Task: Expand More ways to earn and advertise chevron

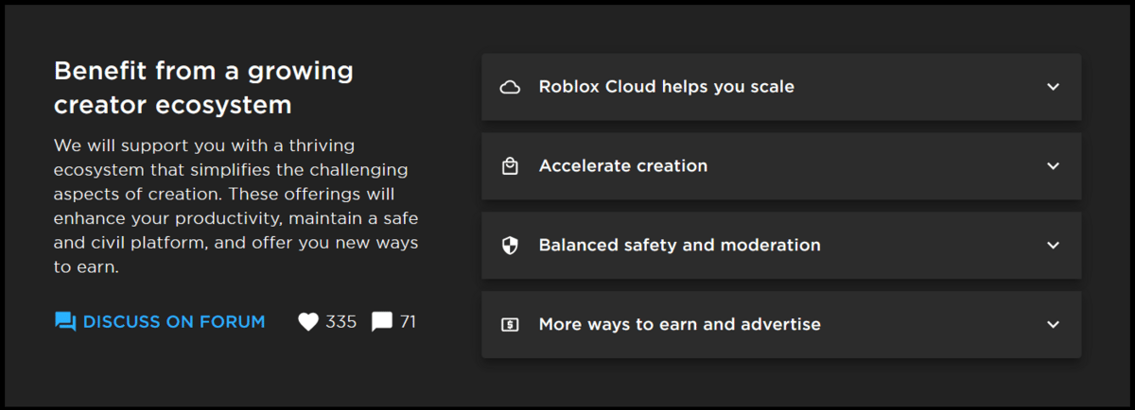Action: 1054,325
